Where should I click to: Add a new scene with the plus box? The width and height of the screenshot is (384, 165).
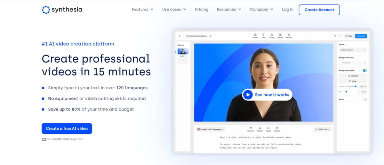183,61
